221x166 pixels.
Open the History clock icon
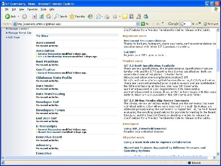(90, 17)
